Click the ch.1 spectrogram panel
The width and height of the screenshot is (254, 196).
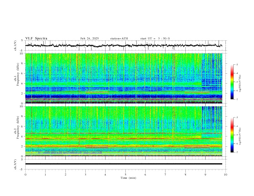124,78
